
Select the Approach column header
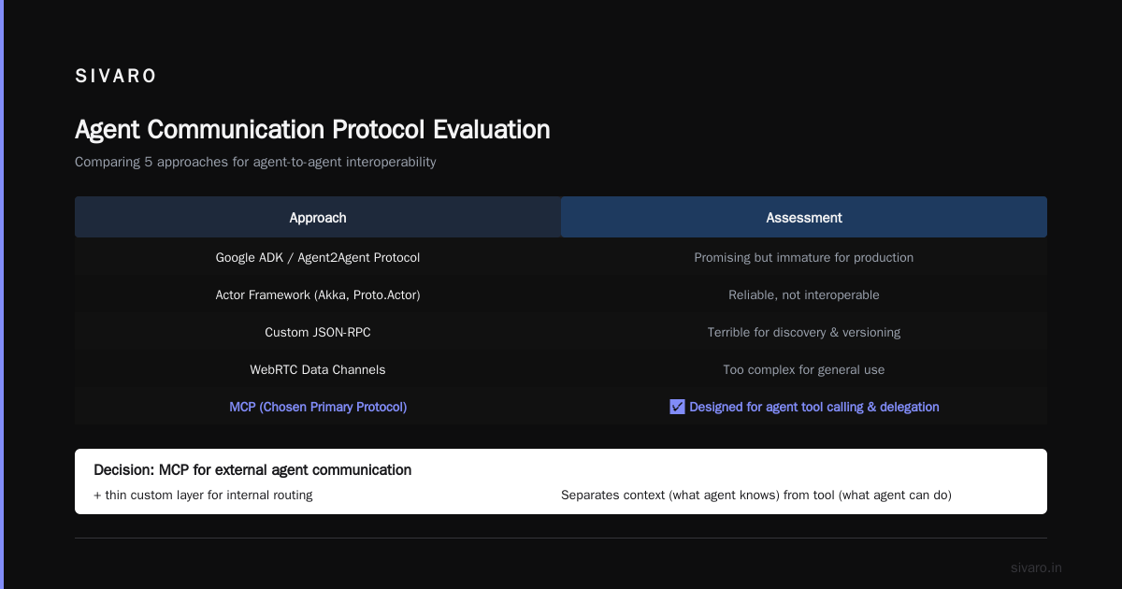(318, 217)
